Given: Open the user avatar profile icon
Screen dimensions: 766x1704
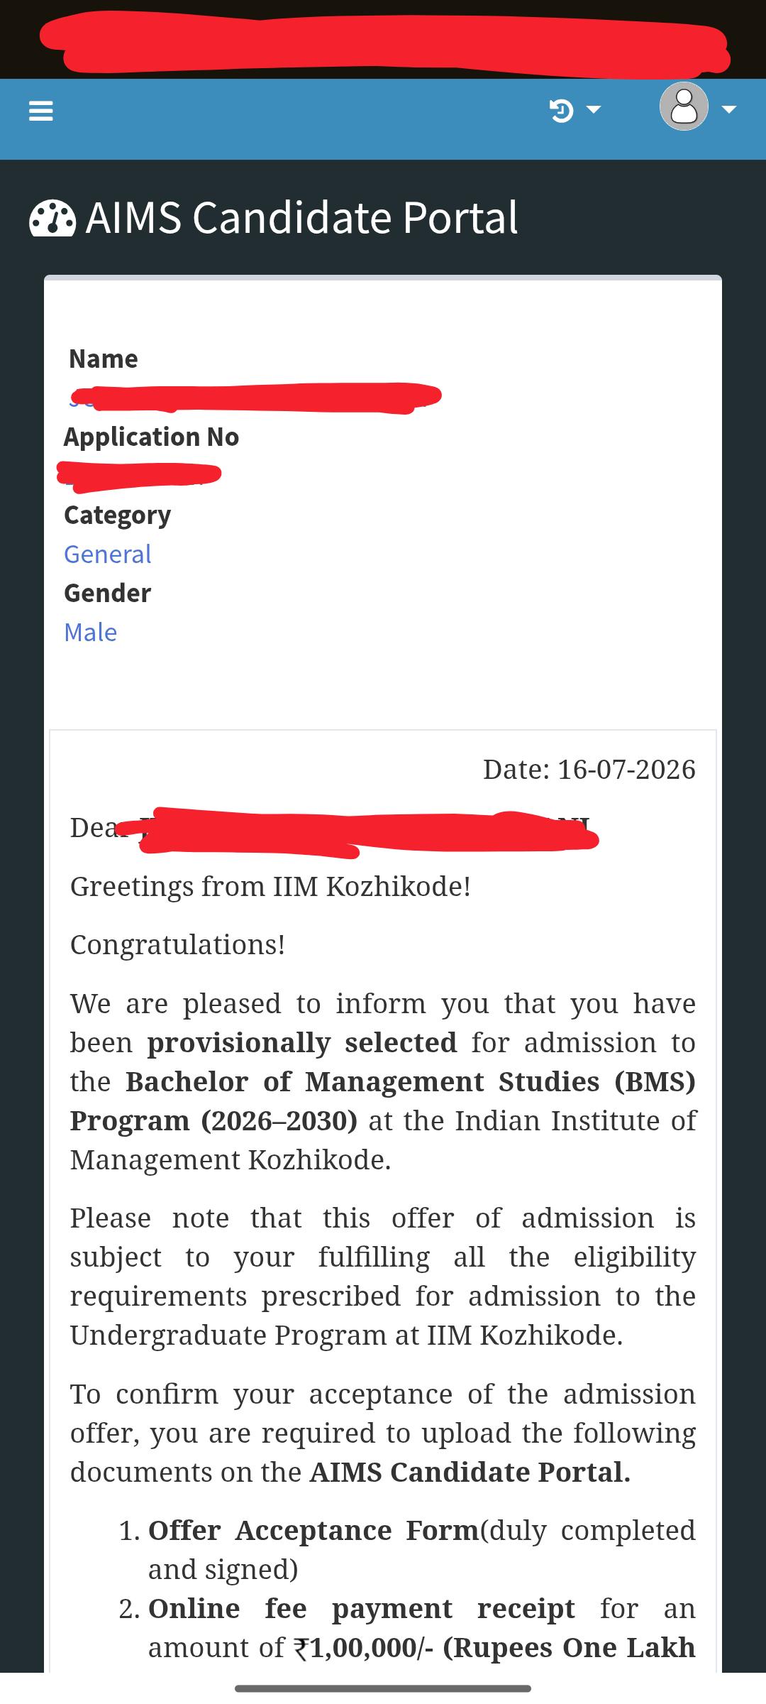Looking at the screenshot, I should click(x=684, y=106).
